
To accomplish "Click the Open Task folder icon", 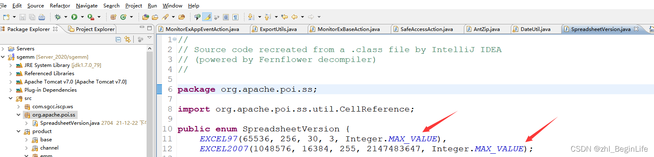I will (x=155, y=17).
